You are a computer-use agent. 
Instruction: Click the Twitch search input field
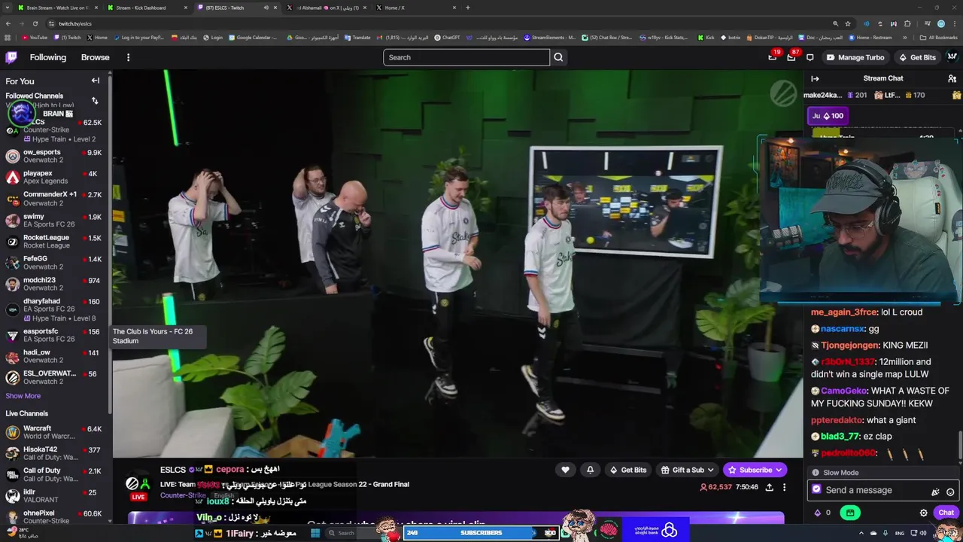(x=466, y=57)
